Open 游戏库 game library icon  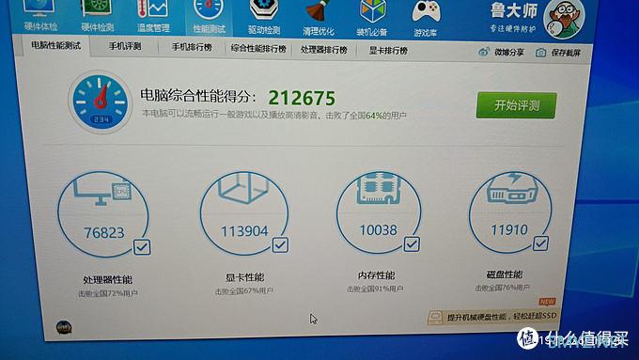click(426, 19)
